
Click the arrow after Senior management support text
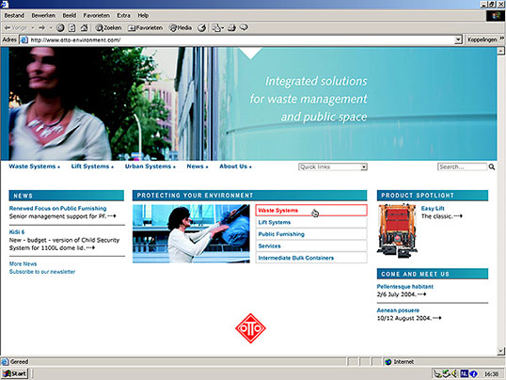(112, 216)
